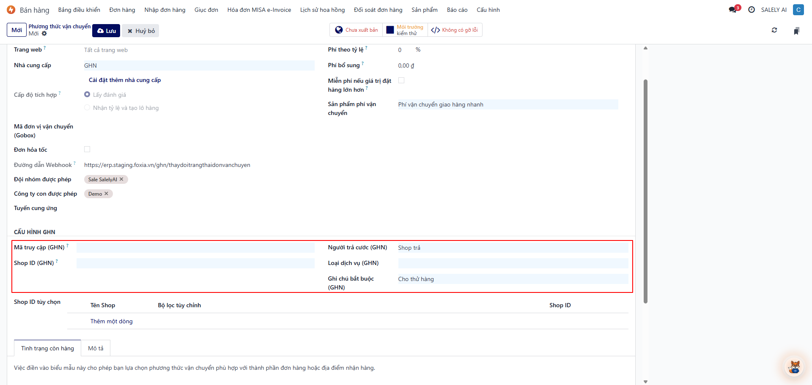812x385 pixels.
Task: Click the Lưu save button
Action: point(107,31)
